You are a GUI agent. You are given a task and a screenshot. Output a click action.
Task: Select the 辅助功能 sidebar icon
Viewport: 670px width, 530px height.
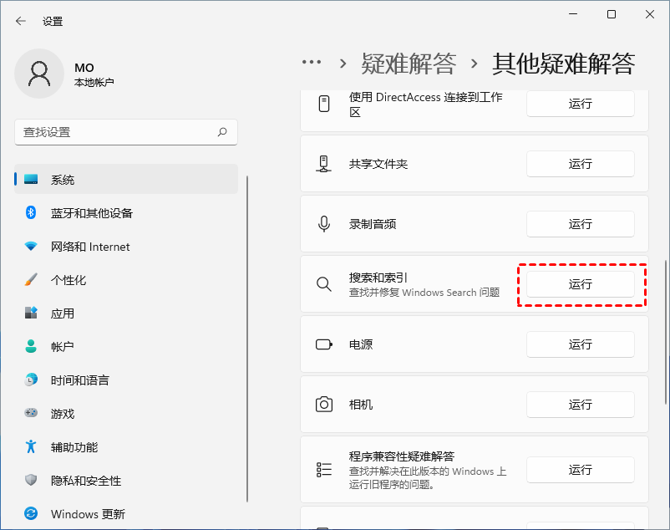pyautogui.click(x=29, y=446)
